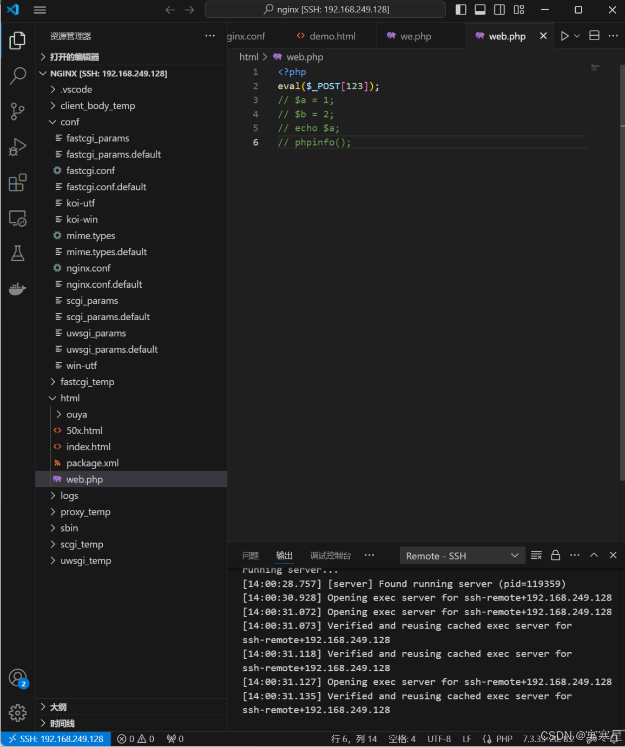Click the SSH remote host status button
The image size is (625, 747).
tap(56, 739)
